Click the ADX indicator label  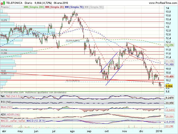coord(3,115)
